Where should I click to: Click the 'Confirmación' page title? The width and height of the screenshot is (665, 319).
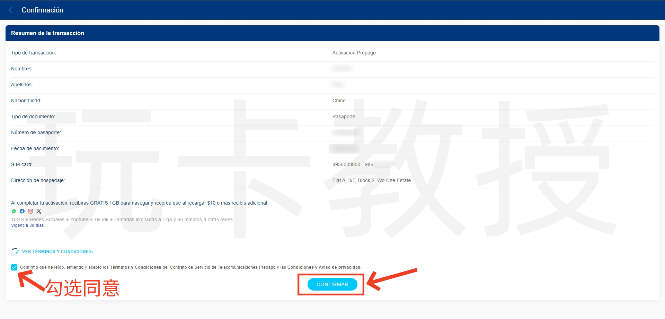point(42,10)
